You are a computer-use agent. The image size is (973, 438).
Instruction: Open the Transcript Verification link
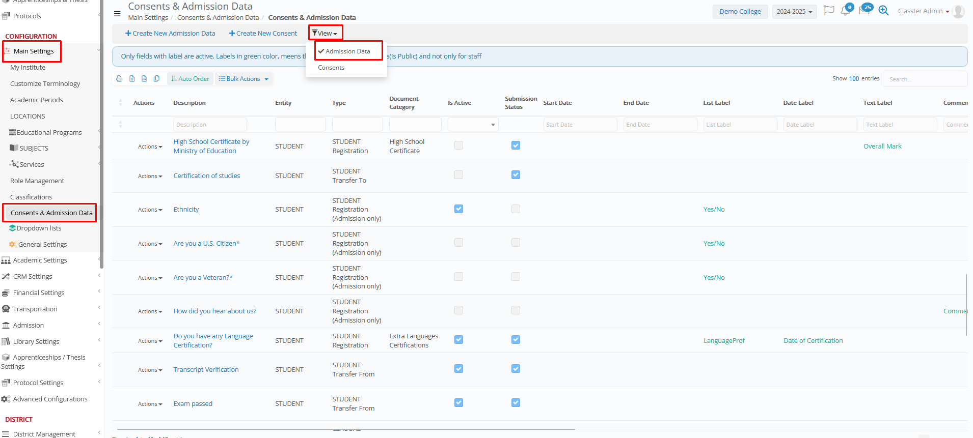point(206,370)
